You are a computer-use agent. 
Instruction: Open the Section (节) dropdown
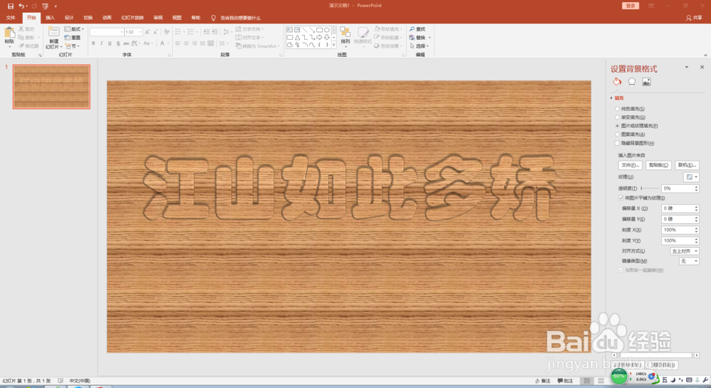pyautogui.click(x=72, y=46)
